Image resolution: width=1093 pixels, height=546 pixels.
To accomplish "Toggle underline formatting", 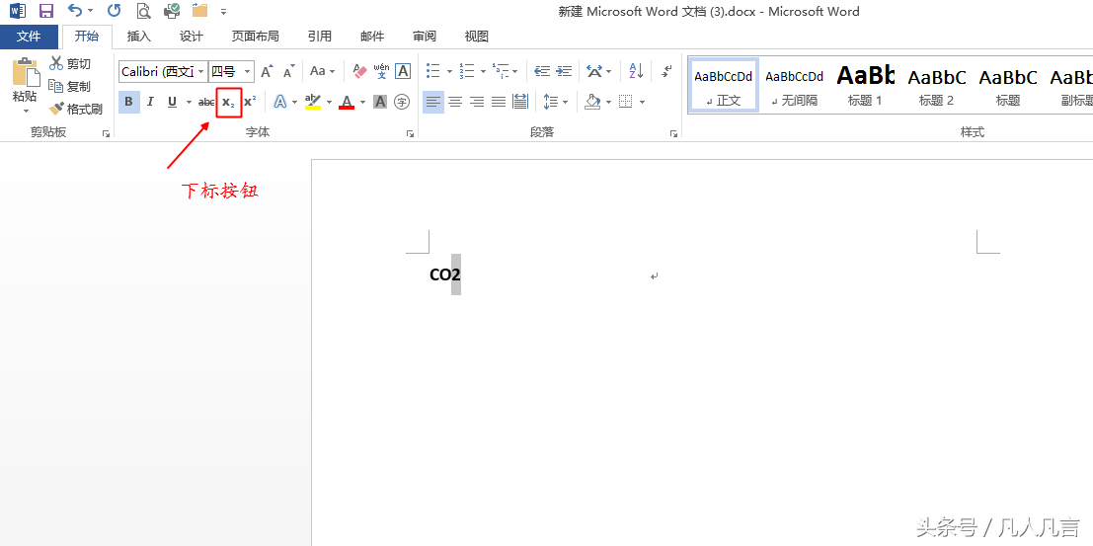I will point(172,103).
